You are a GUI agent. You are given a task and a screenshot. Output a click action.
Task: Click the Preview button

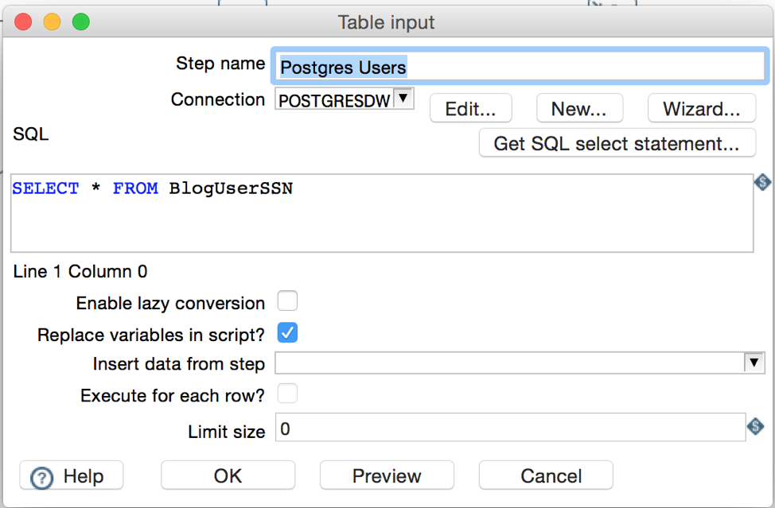click(387, 475)
